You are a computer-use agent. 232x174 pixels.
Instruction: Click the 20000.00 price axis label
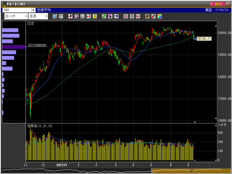pyautogui.click(x=225, y=33)
